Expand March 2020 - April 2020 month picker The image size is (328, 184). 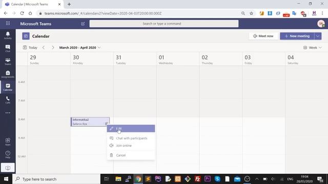[80, 48]
